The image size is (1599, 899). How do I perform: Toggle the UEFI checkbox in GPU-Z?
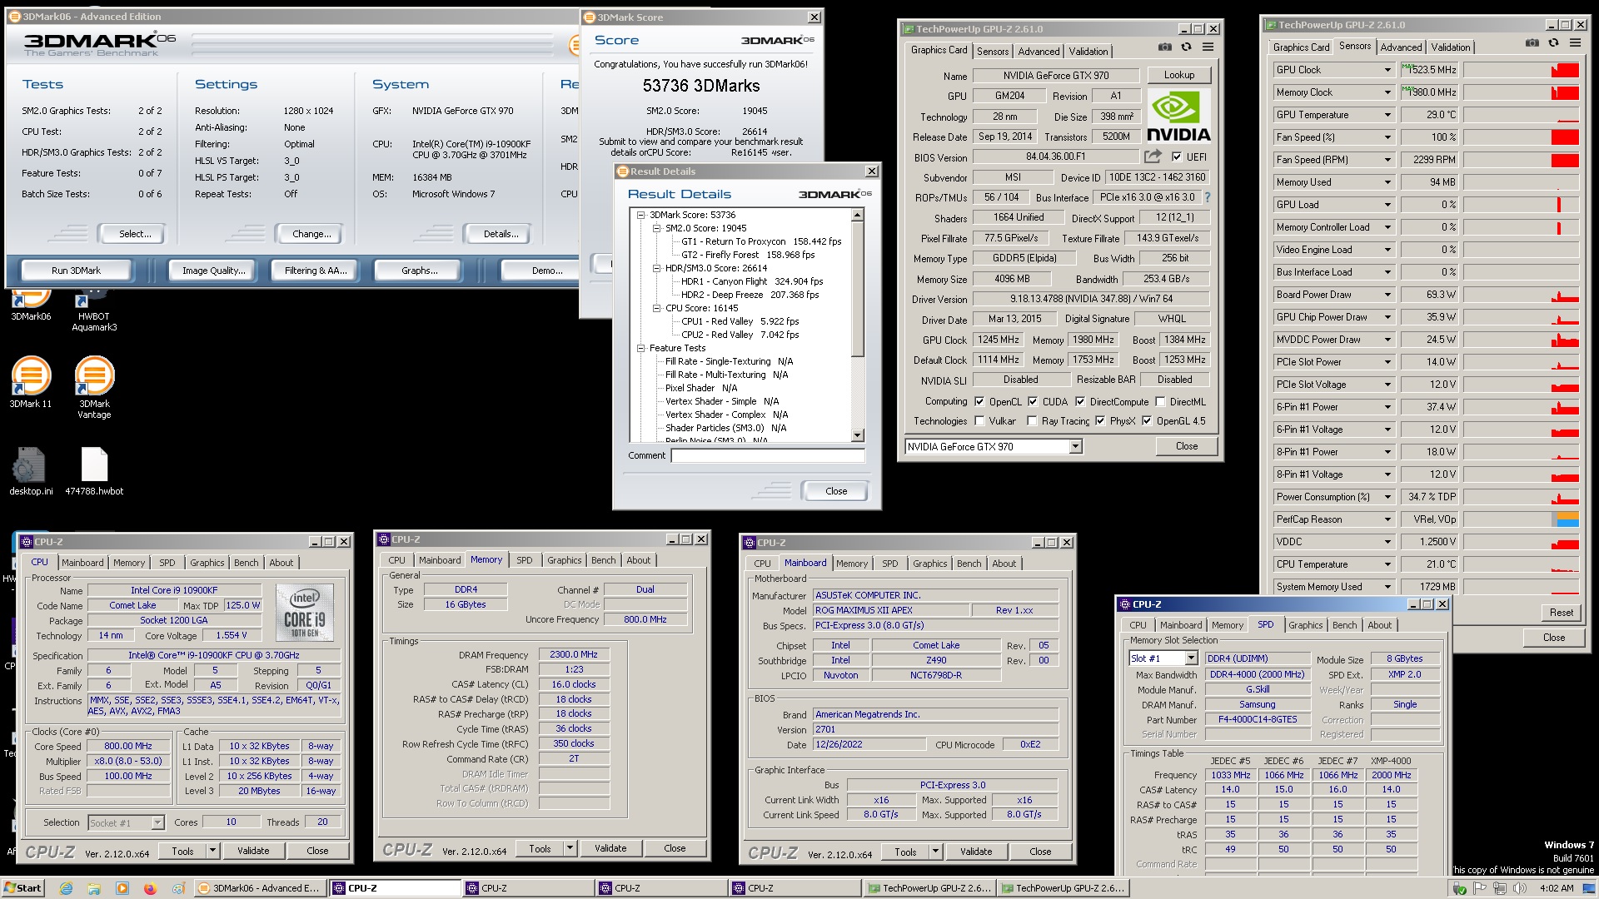tap(1176, 156)
